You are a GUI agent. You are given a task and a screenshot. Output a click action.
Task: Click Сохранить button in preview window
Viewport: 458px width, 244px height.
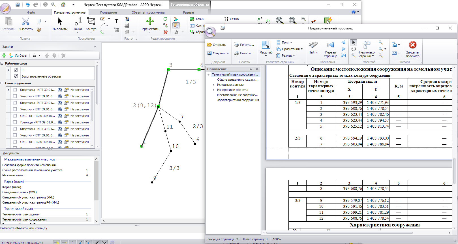(218, 53)
